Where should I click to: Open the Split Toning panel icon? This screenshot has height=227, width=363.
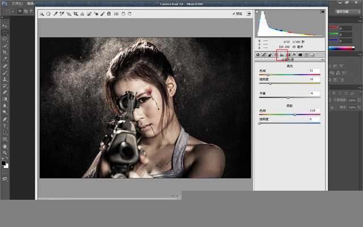[282, 55]
